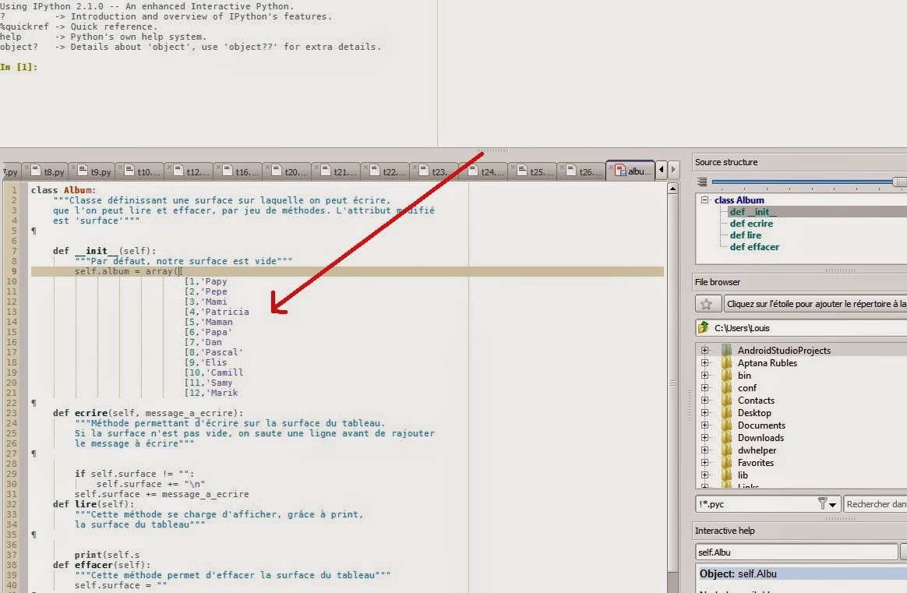
Task: Click the Contacts folder icon
Action: pos(726,400)
